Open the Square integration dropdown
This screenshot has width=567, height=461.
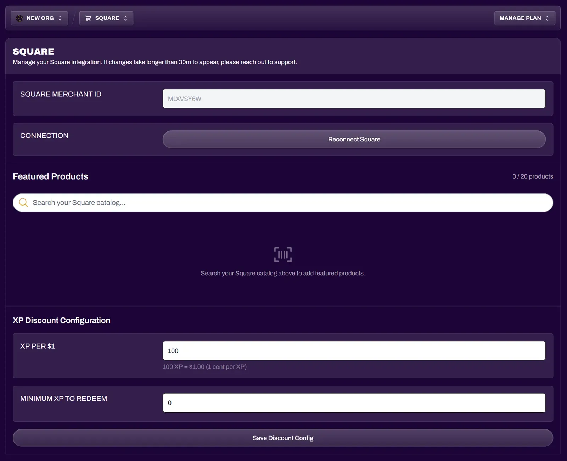(106, 18)
